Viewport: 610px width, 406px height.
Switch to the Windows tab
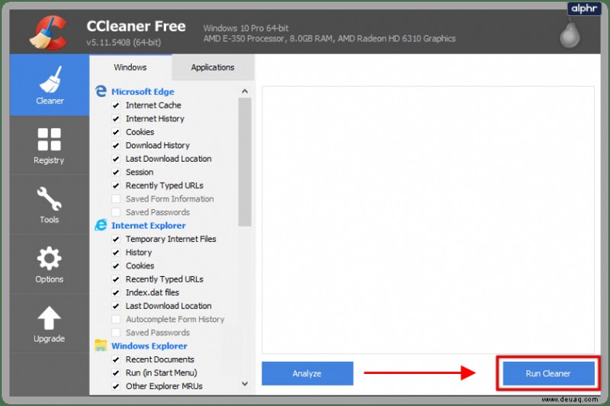(130, 67)
